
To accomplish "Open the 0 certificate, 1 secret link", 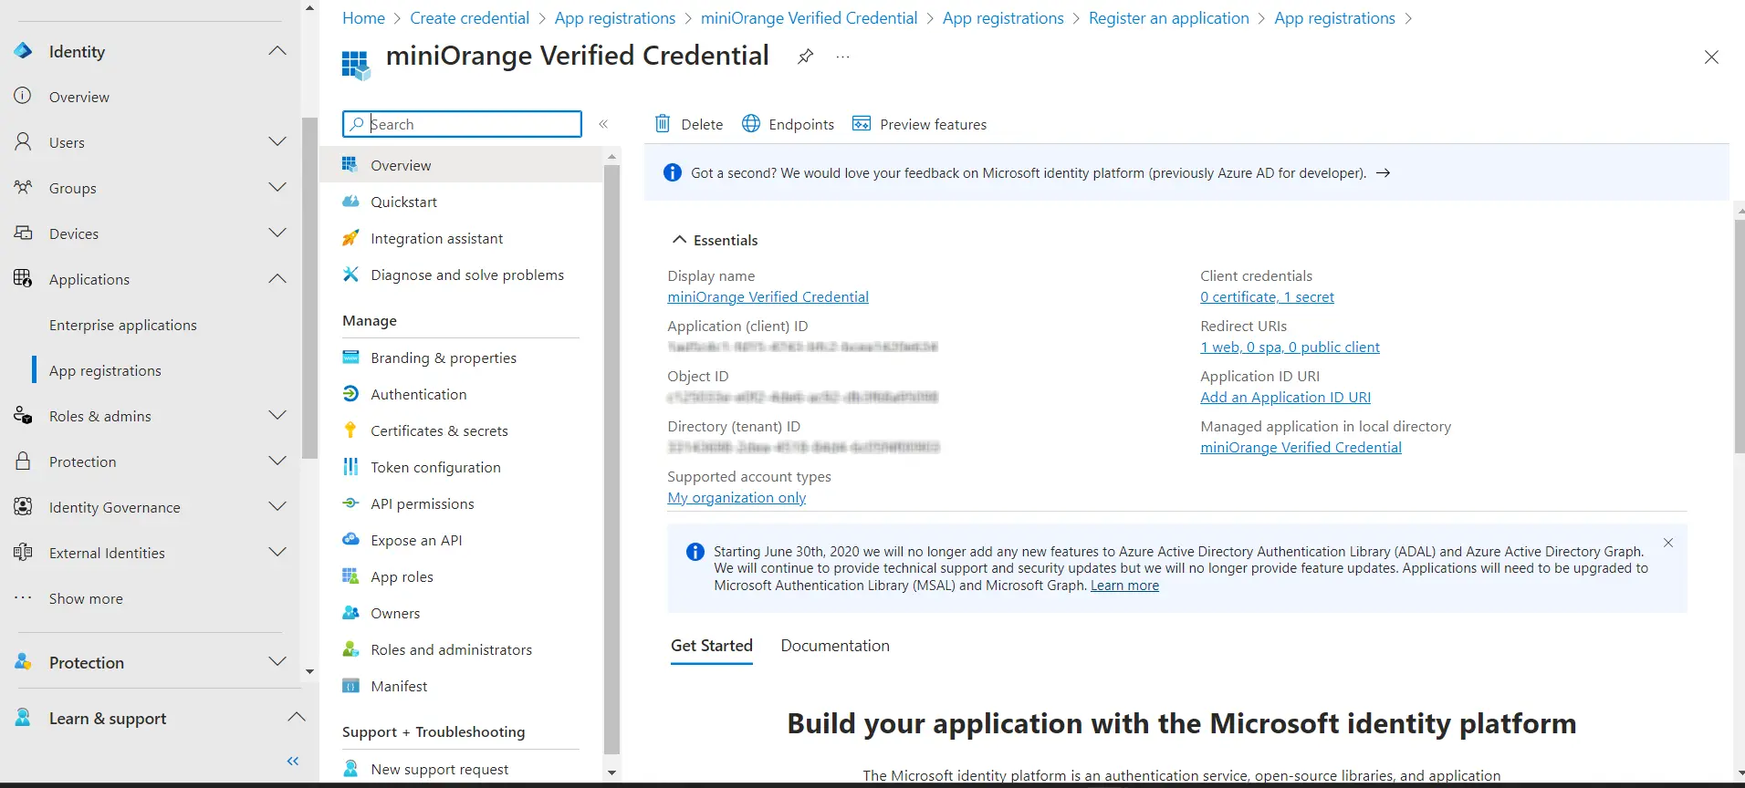I will point(1267,297).
